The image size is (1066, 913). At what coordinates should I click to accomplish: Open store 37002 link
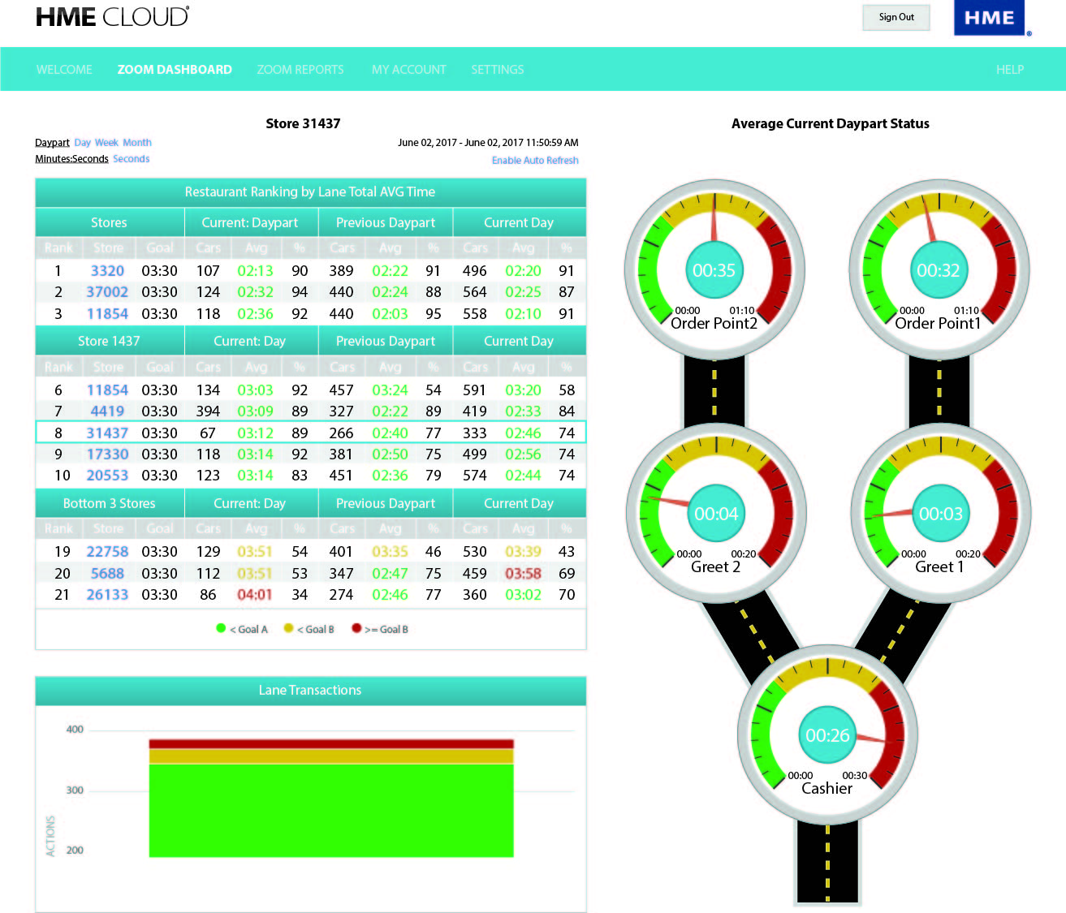click(x=107, y=292)
